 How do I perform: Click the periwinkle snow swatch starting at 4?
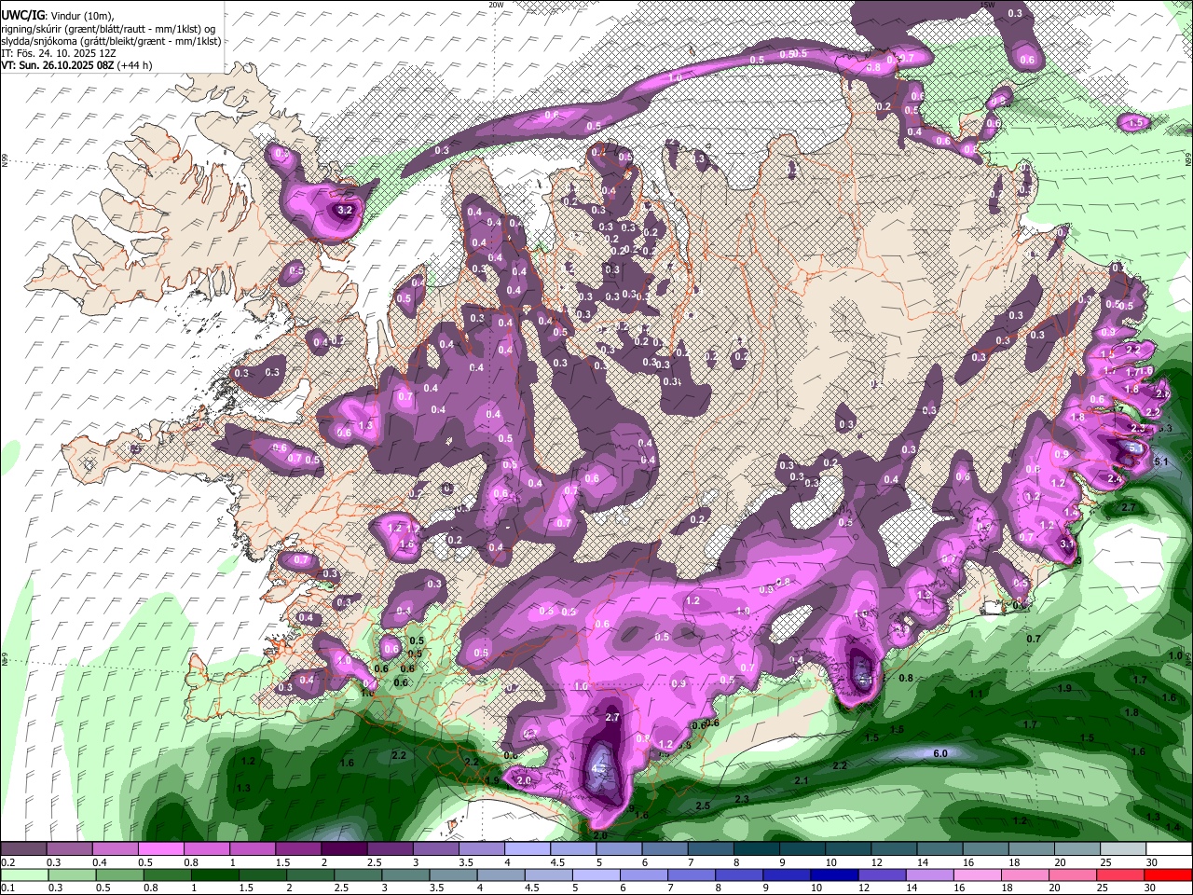click(527, 849)
